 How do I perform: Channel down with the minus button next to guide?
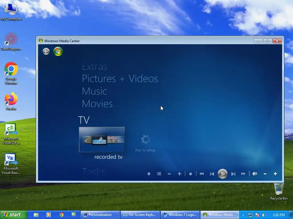click(x=169, y=174)
